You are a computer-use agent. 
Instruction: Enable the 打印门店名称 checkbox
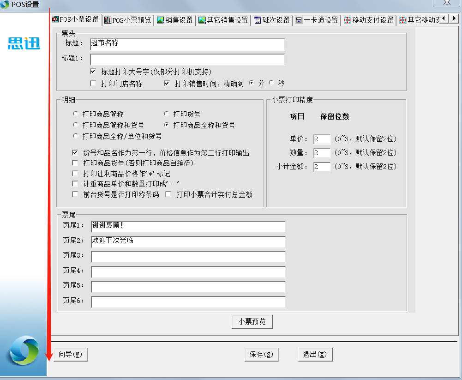click(93, 84)
